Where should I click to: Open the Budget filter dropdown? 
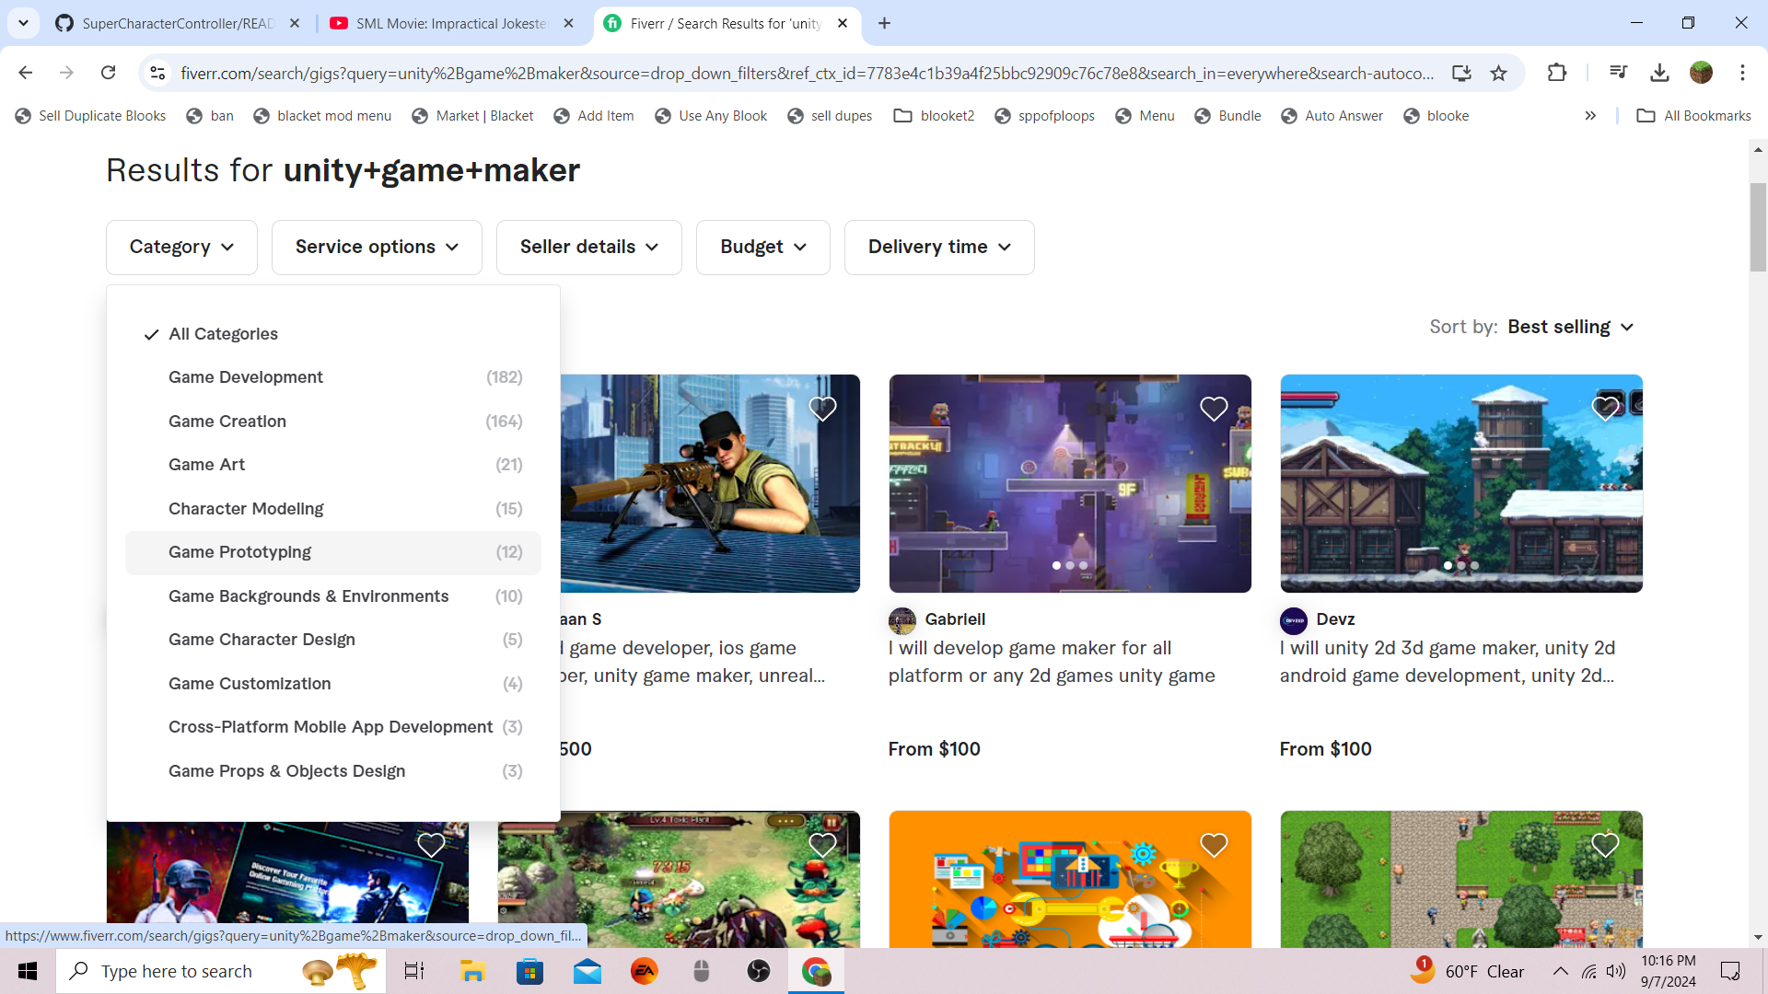762,247
